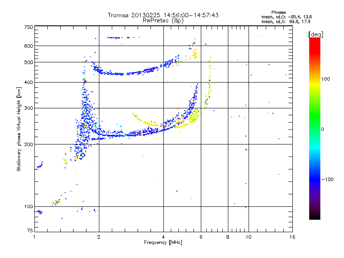Click the -100 degree color bar label
The height and width of the screenshot is (258, 344).
coord(327,179)
